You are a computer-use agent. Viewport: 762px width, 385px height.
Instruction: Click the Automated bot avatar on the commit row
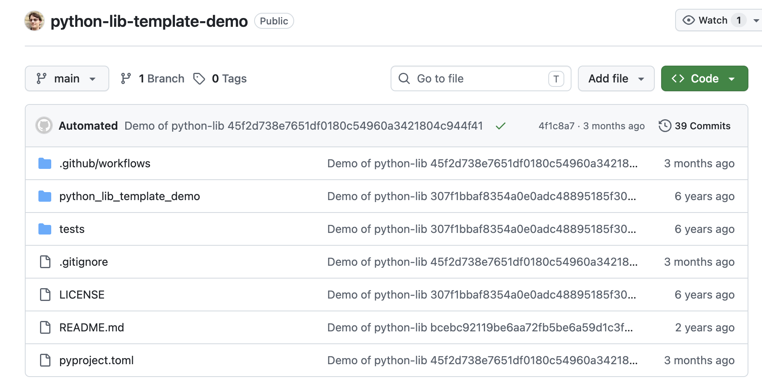pos(44,126)
